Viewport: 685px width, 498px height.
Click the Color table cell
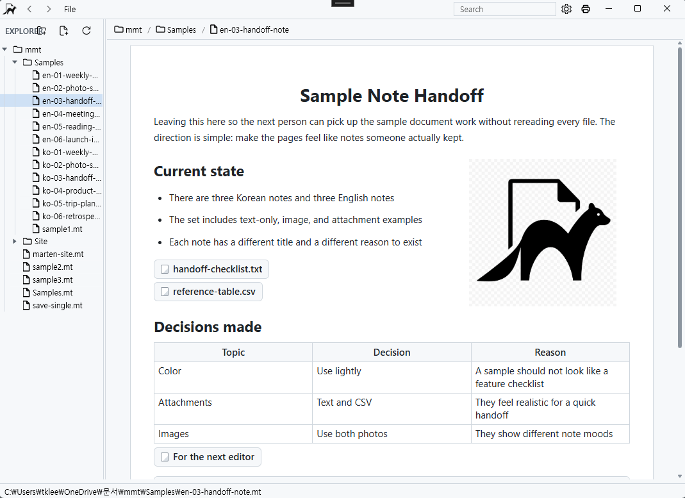233,378
